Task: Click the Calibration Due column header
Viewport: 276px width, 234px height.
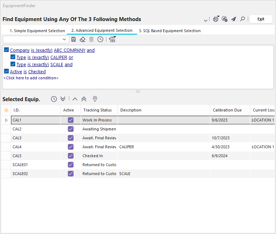Action: pos(227,110)
